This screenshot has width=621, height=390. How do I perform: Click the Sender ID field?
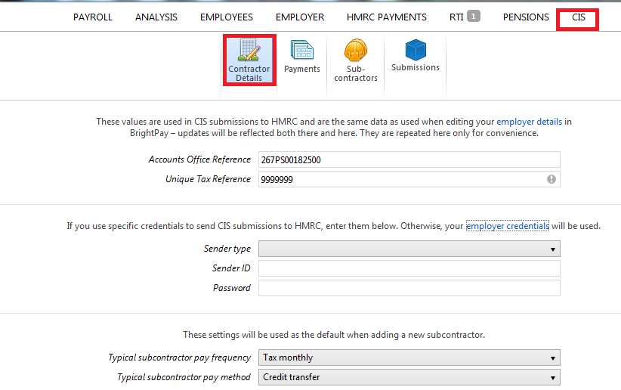[409, 268]
